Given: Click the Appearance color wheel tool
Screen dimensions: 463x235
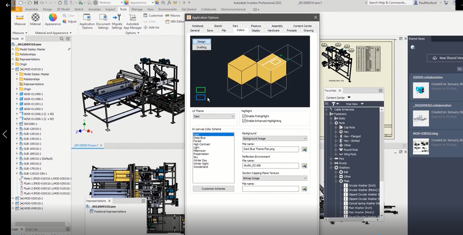Looking at the screenshot, I should coord(53,20).
